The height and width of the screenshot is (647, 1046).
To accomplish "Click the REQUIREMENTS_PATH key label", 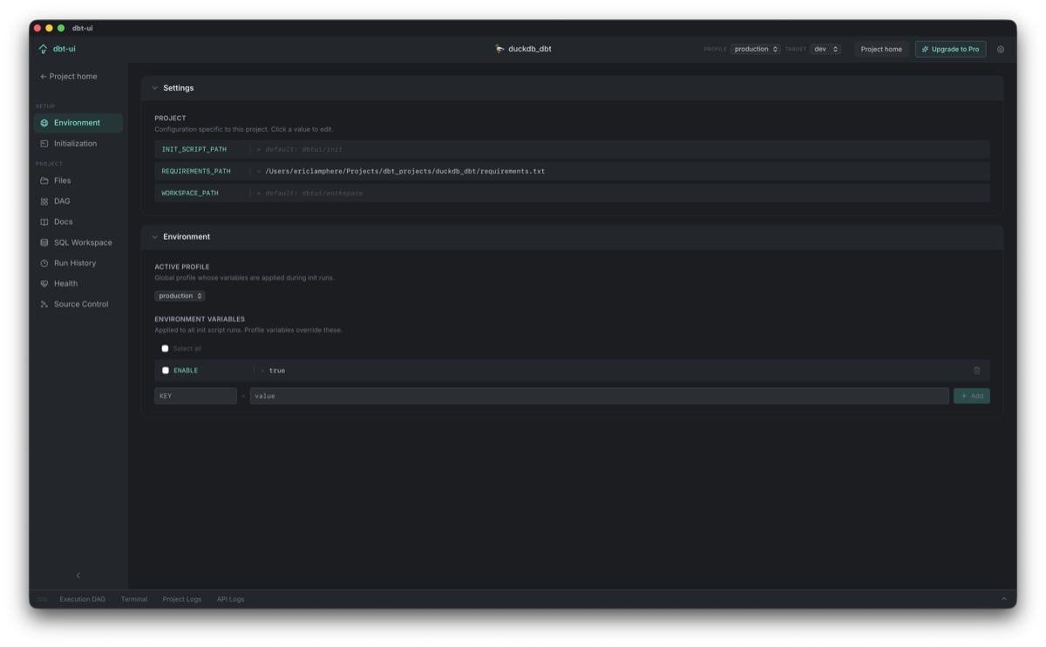I will tap(196, 172).
